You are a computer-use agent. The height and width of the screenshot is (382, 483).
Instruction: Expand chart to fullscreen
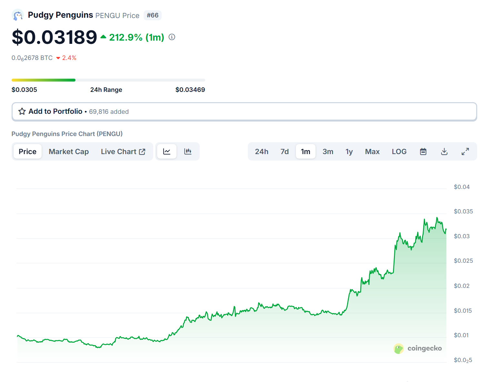[465, 152]
